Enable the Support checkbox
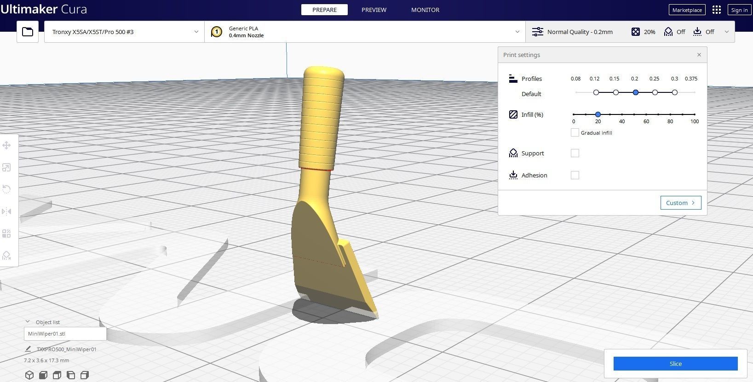This screenshot has width=753, height=382. pos(575,153)
